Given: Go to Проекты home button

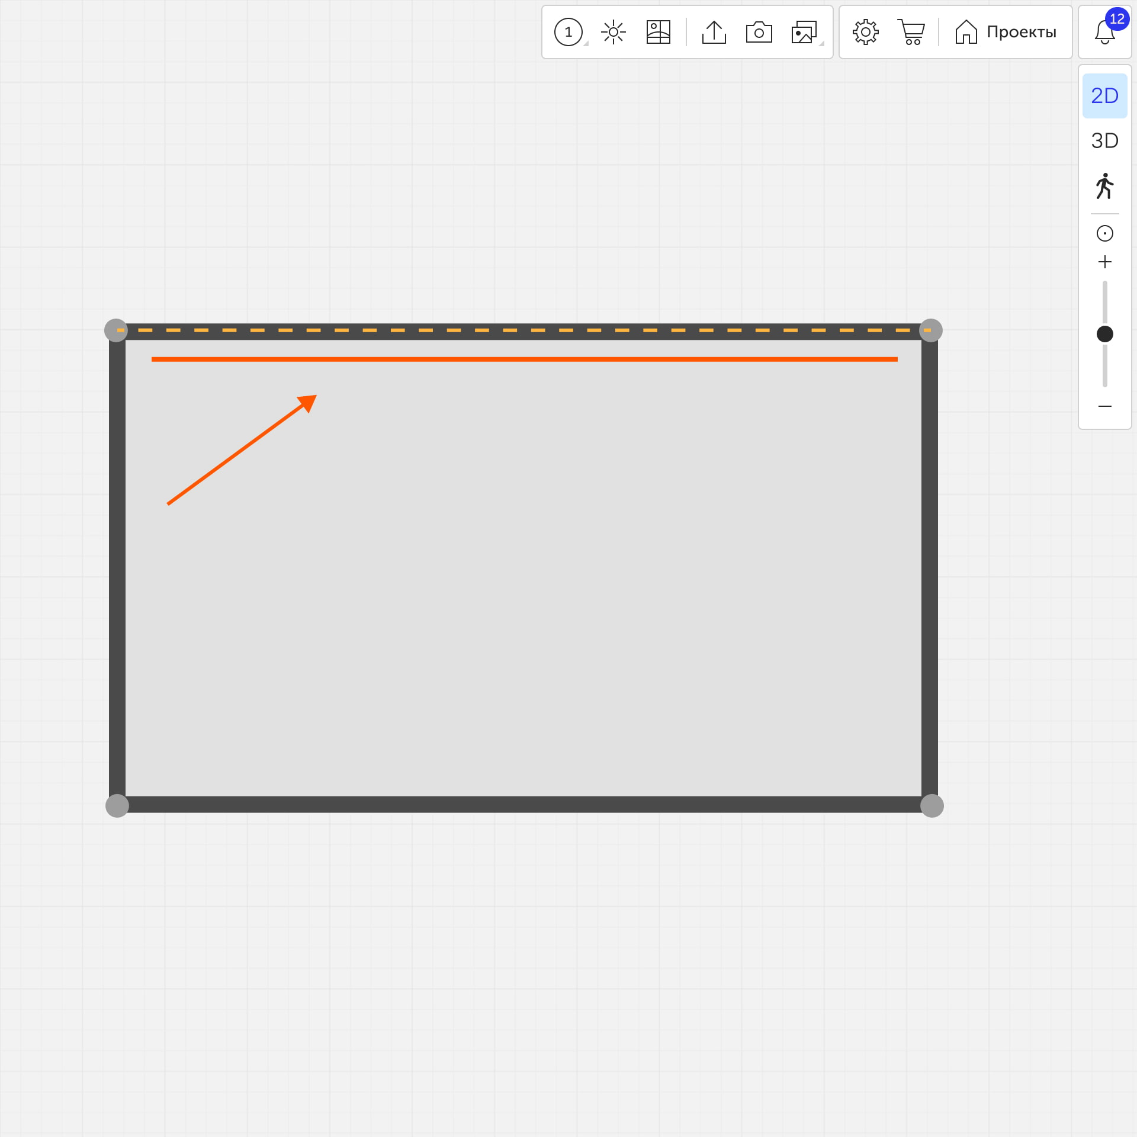Looking at the screenshot, I should [1006, 32].
